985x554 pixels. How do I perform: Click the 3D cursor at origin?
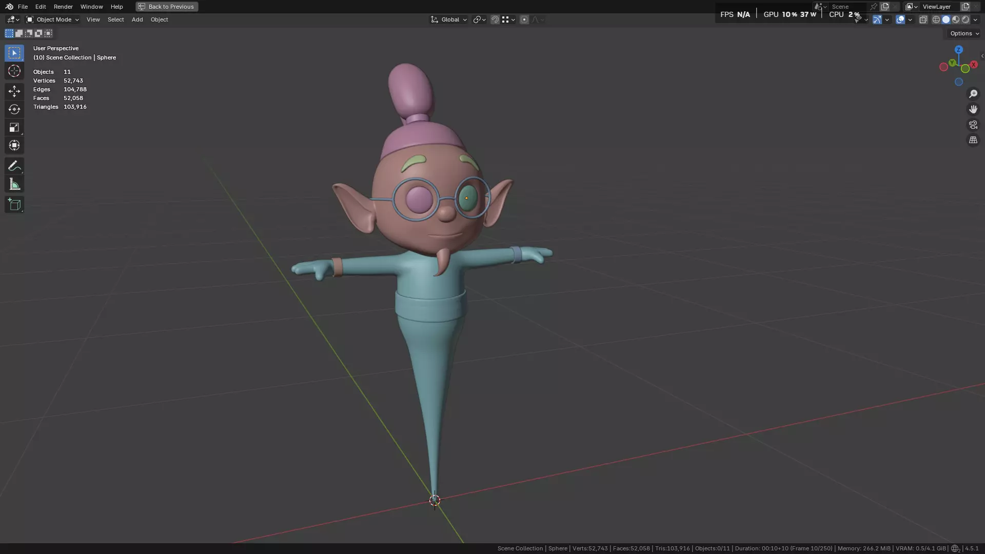(435, 500)
